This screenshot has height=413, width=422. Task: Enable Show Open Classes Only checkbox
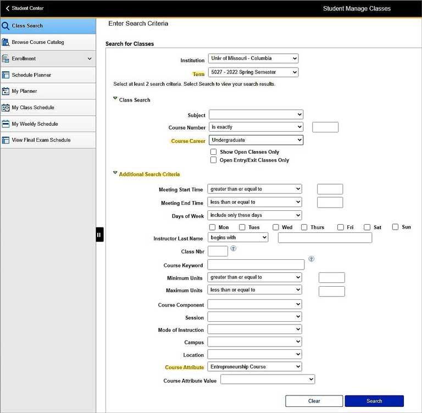[213, 152]
